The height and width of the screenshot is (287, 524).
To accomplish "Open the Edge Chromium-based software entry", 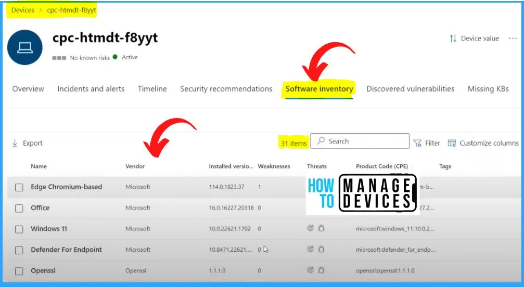I will click(x=66, y=187).
